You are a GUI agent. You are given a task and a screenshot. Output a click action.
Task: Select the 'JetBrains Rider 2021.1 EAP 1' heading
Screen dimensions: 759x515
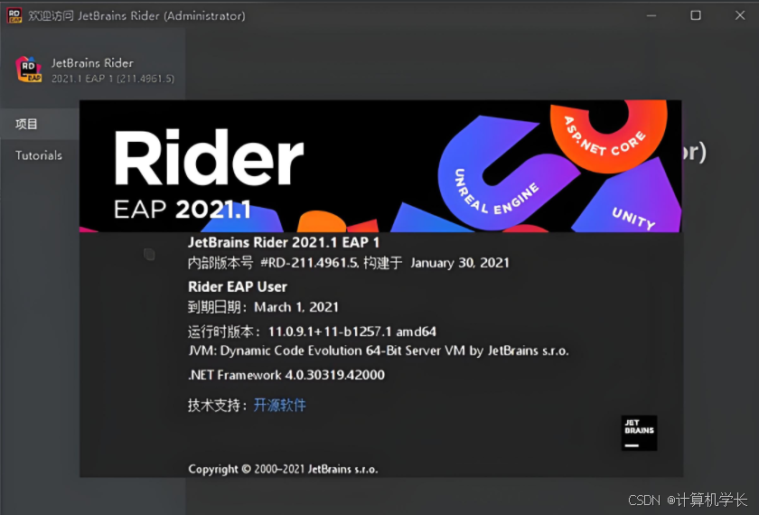point(284,242)
